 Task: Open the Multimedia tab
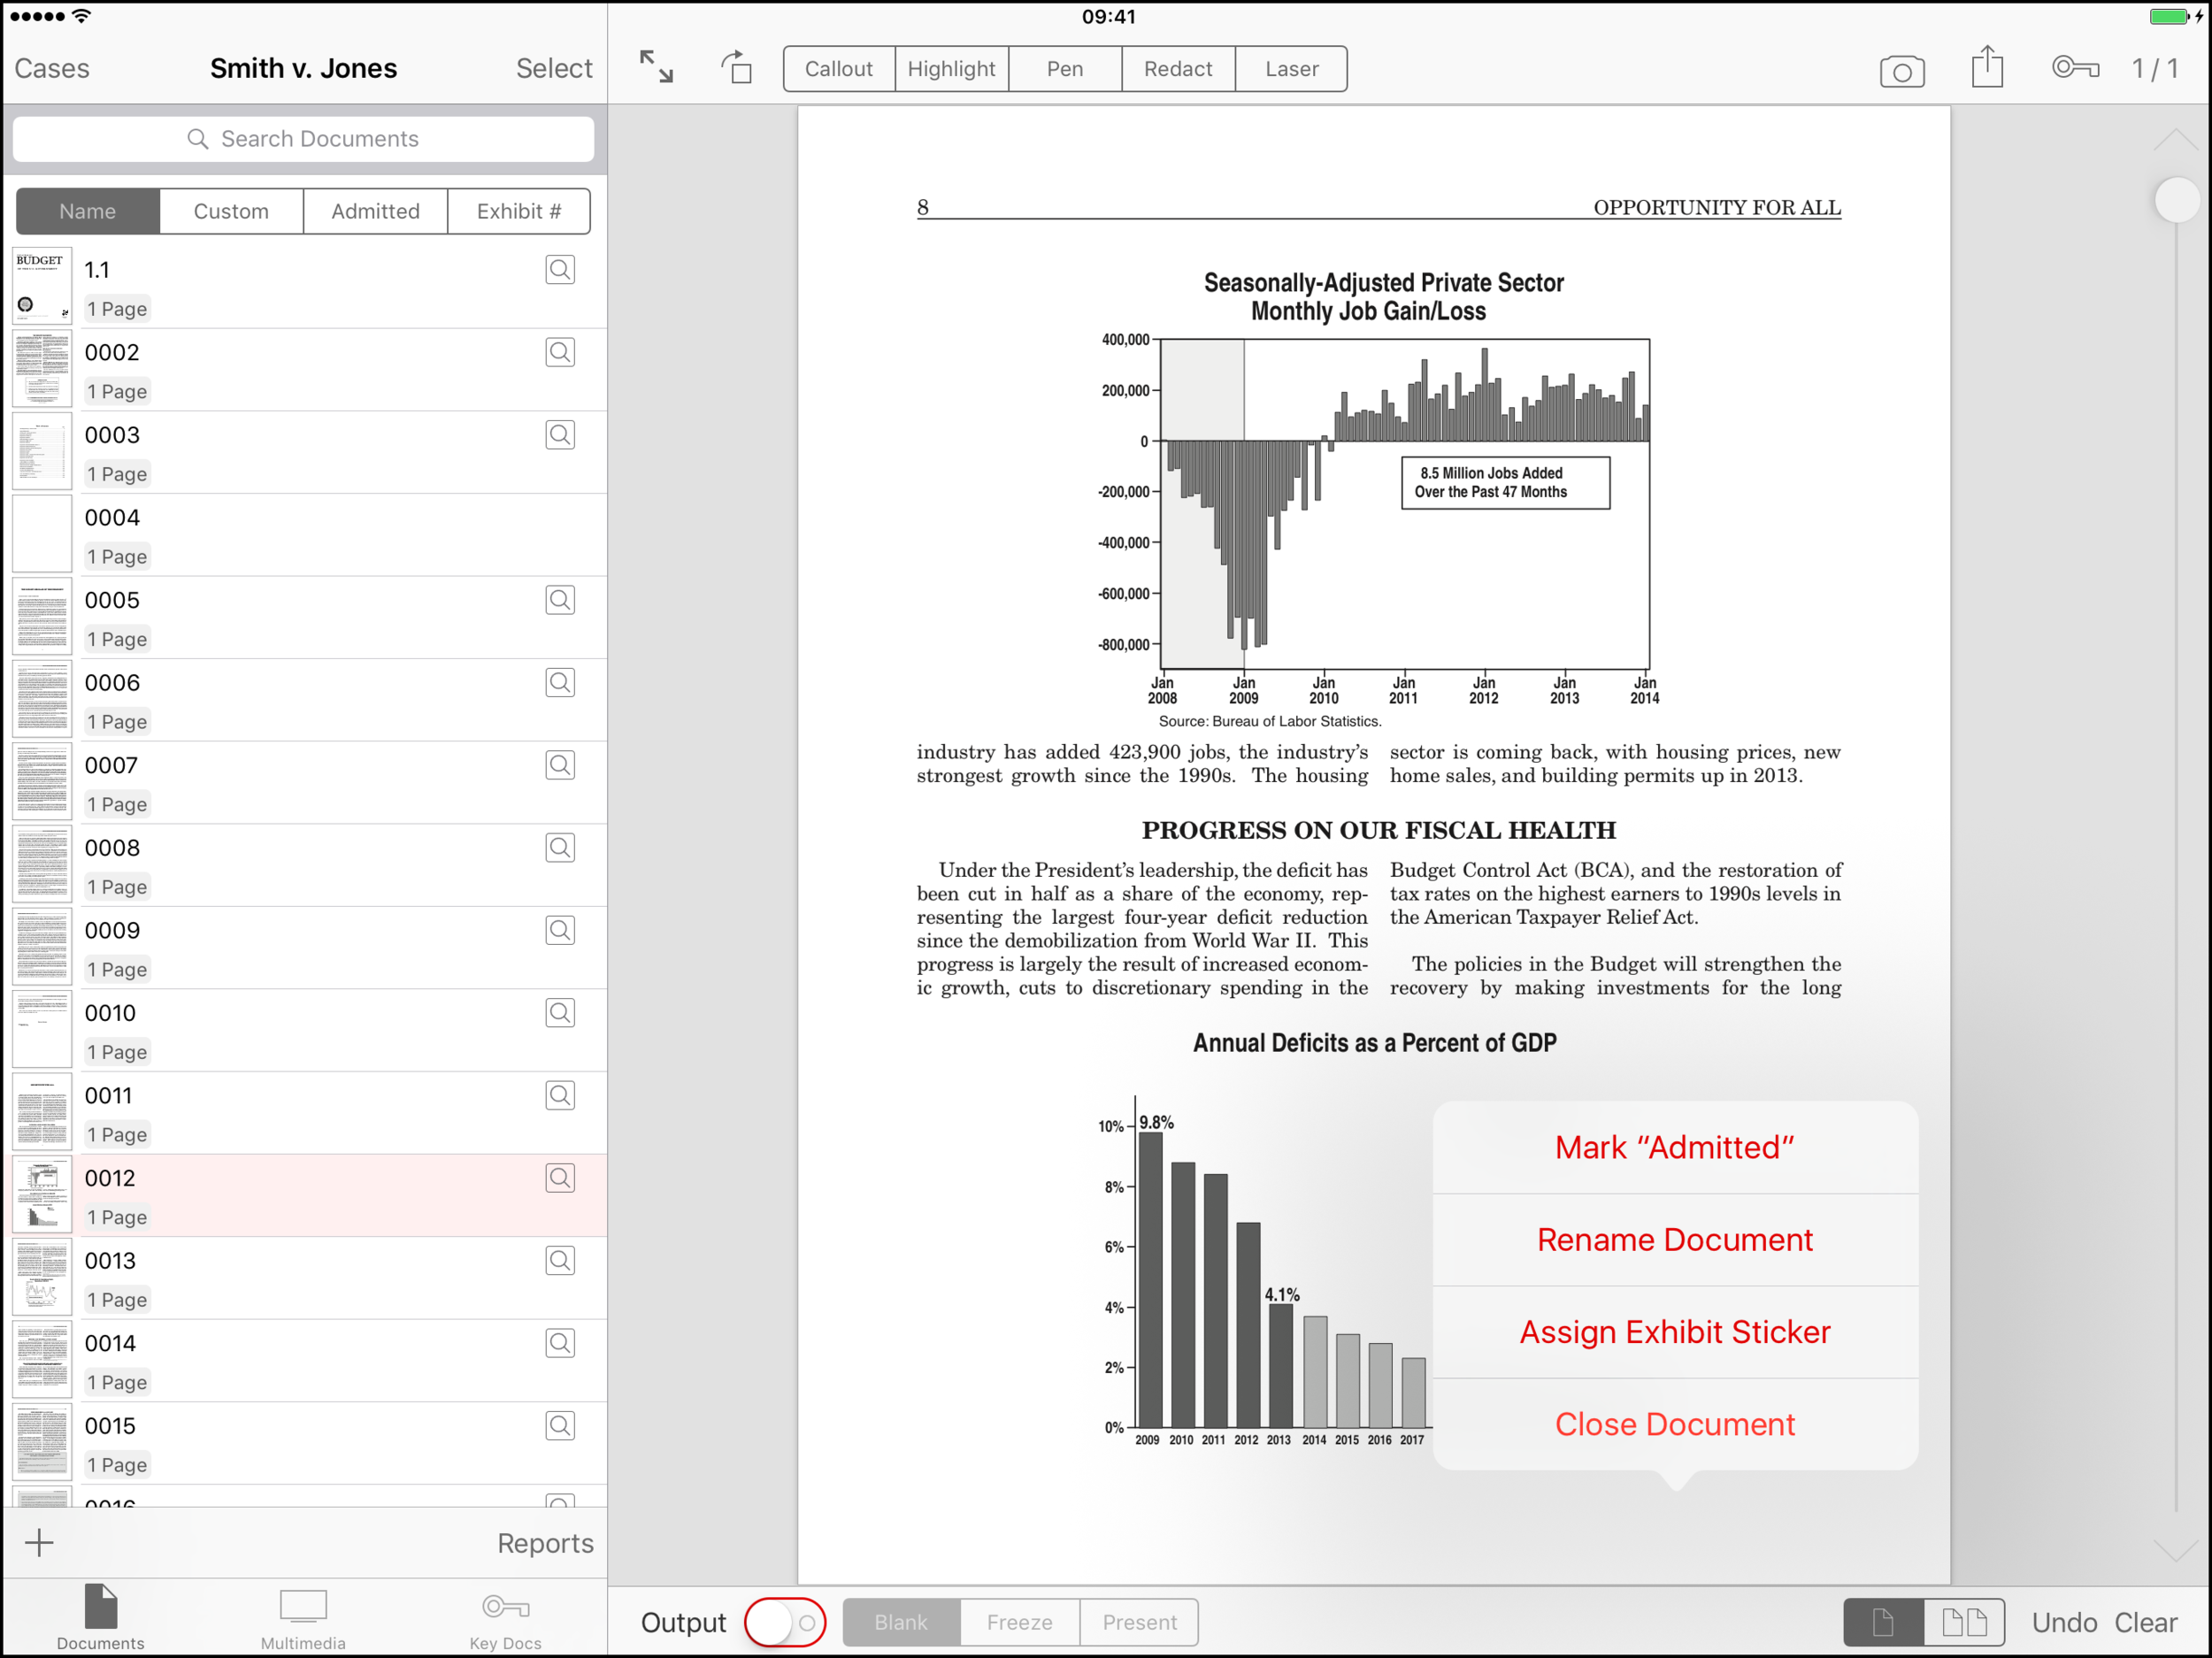[303, 1619]
